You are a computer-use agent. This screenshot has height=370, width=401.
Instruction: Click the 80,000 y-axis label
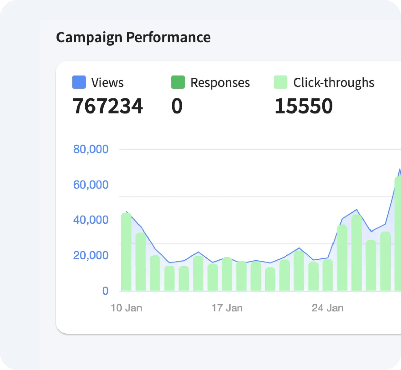coord(91,149)
